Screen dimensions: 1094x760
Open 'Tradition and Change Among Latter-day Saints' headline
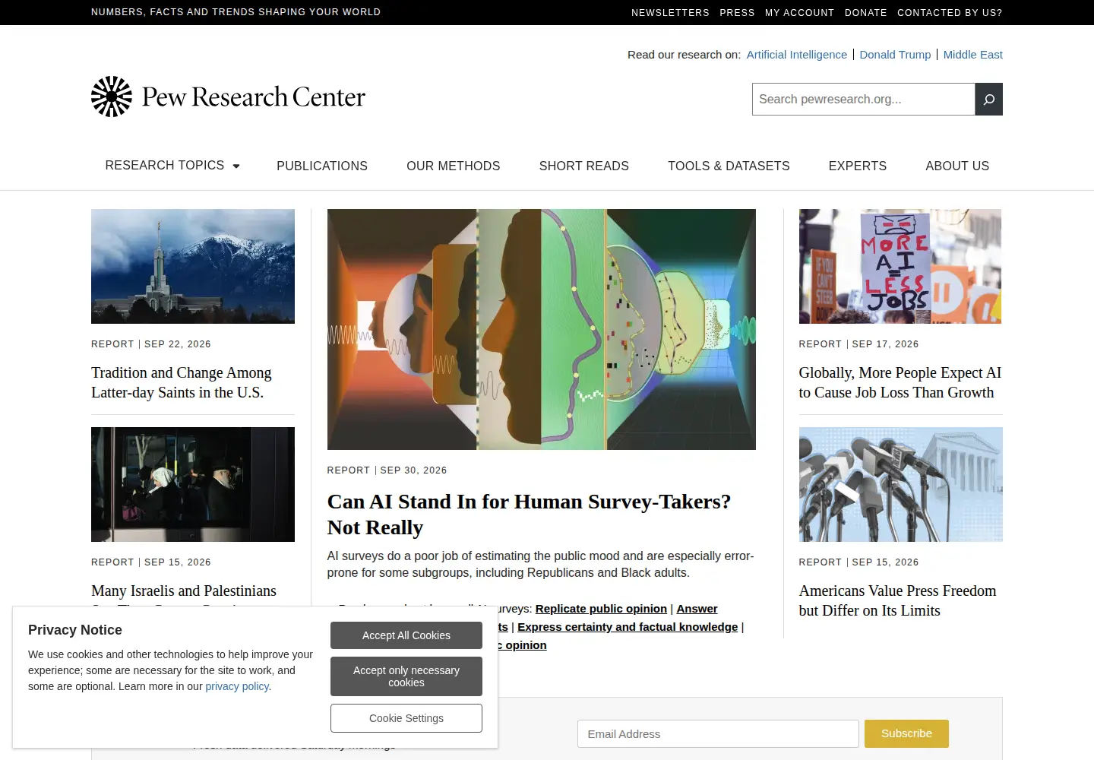tap(182, 382)
